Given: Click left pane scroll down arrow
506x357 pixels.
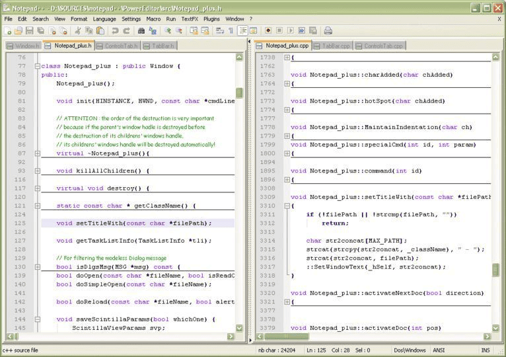Looking at the screenshot, I should [239, 328].
